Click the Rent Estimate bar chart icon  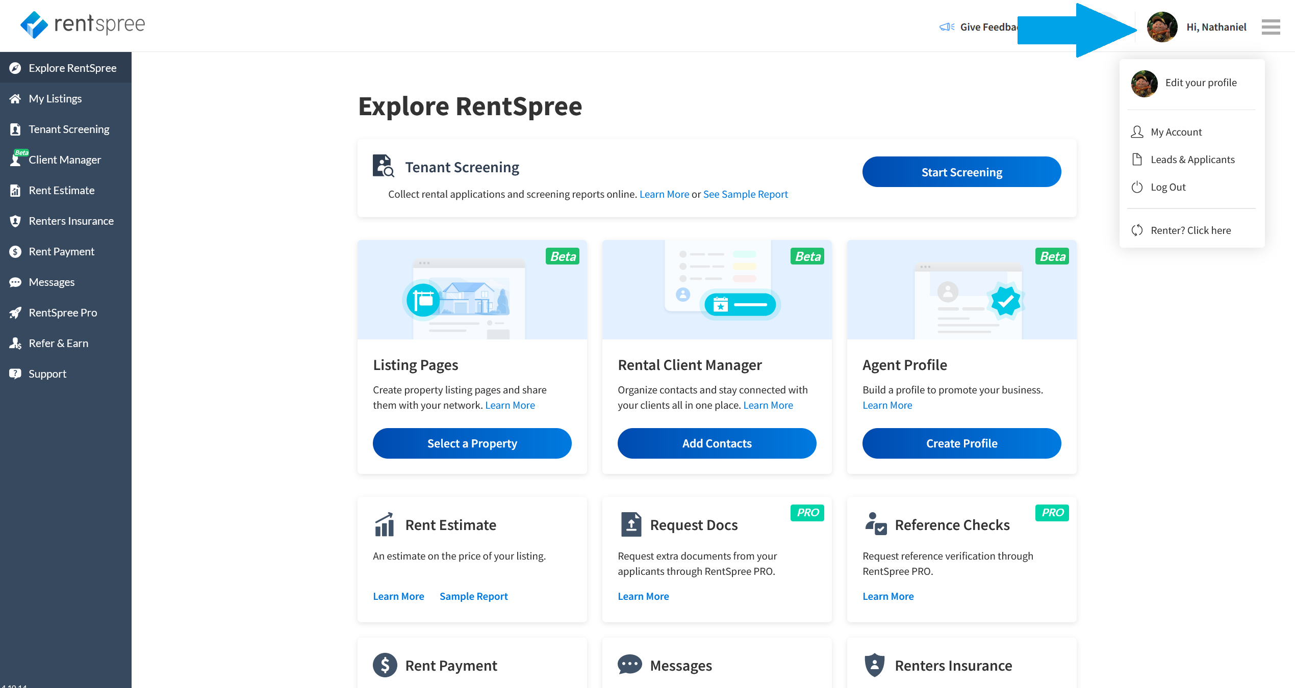pyautogui.click(x=384, y=525)
